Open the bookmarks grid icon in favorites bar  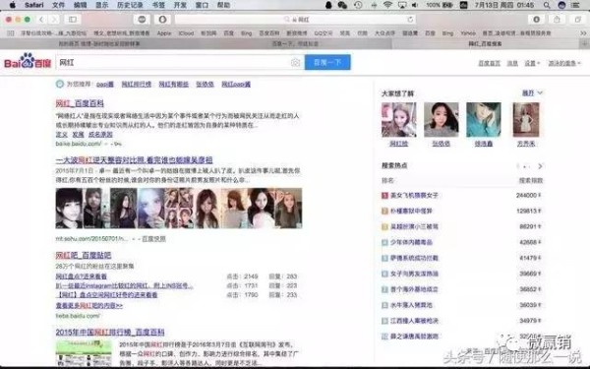(11, 33)
